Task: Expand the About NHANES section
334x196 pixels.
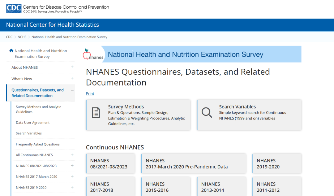Action: pos(72,67)
